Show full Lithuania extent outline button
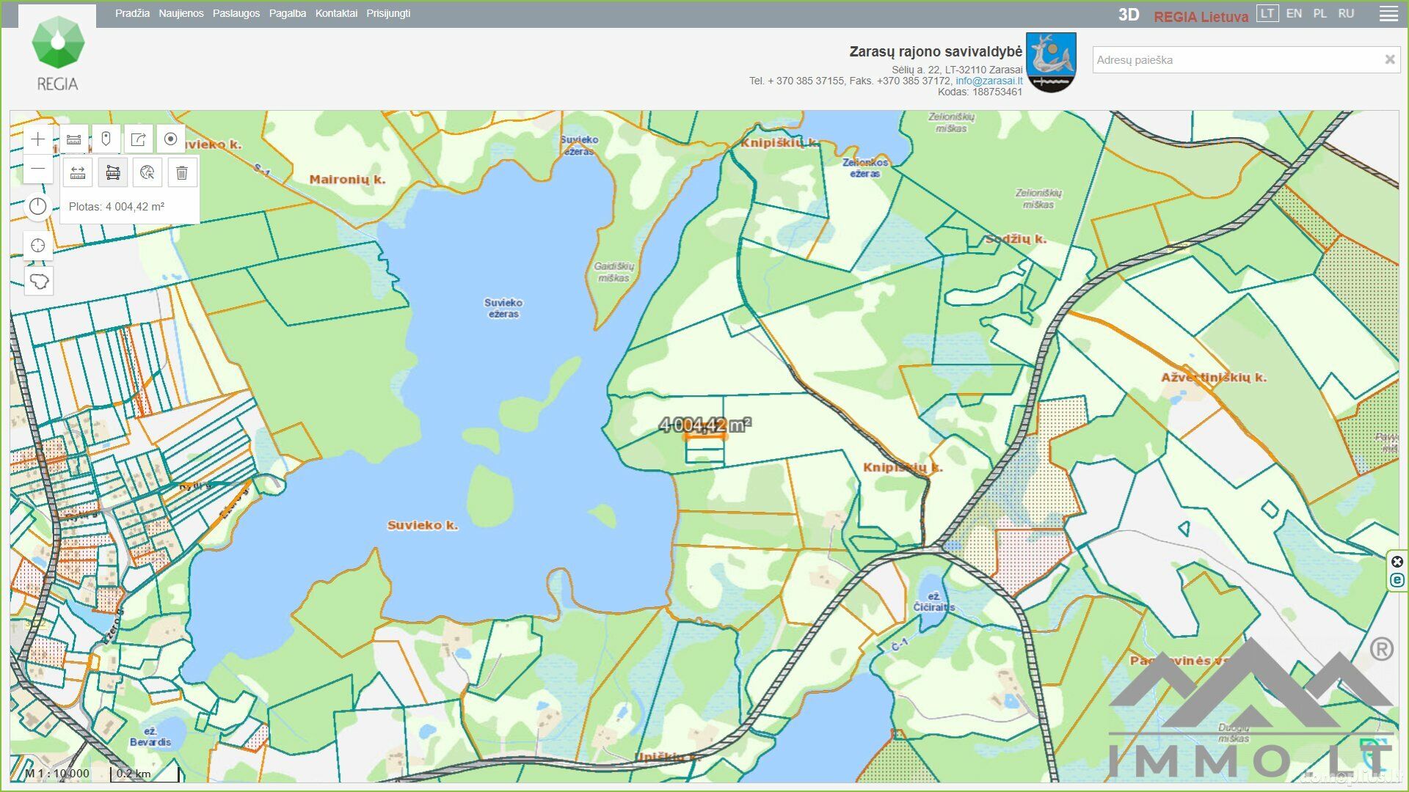1409x792 pixels. click(38, 281)
